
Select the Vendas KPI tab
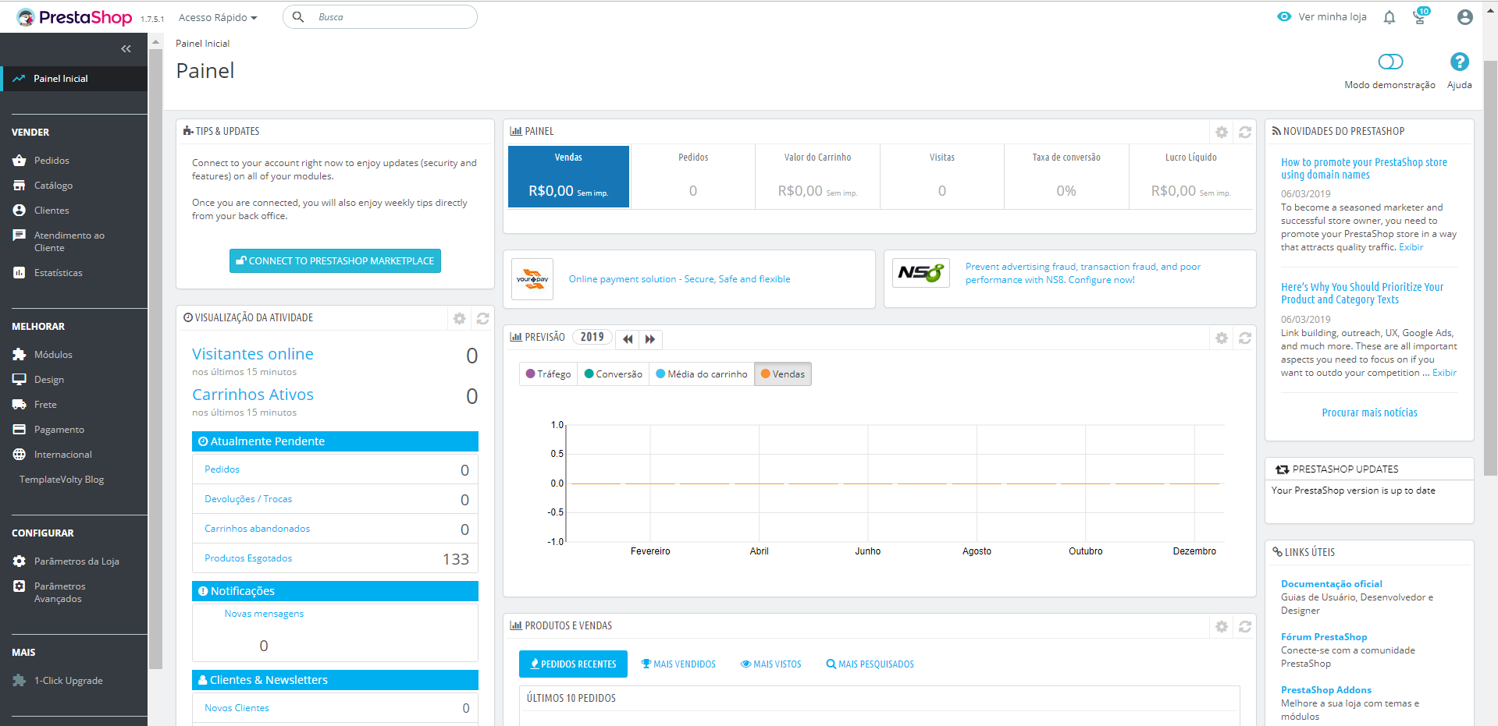coord(568,176)
